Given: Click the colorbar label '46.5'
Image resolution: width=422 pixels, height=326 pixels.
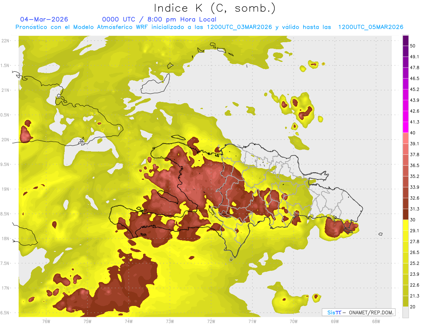Looking at the screenshot, I should click(415, 78).
